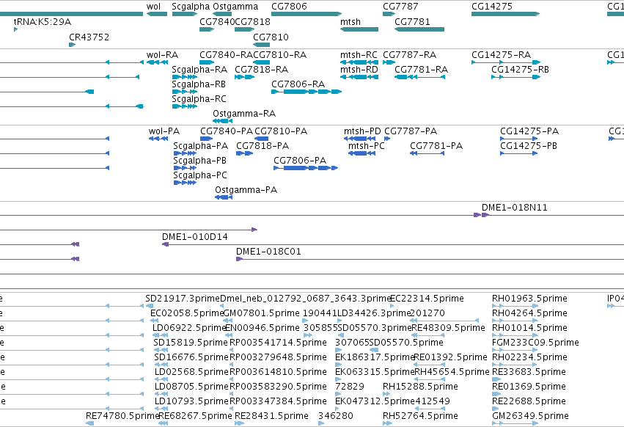Click transcript CG7787-RA
The image size is (624, 427).
pyautogui.click(x=389, y=62)
